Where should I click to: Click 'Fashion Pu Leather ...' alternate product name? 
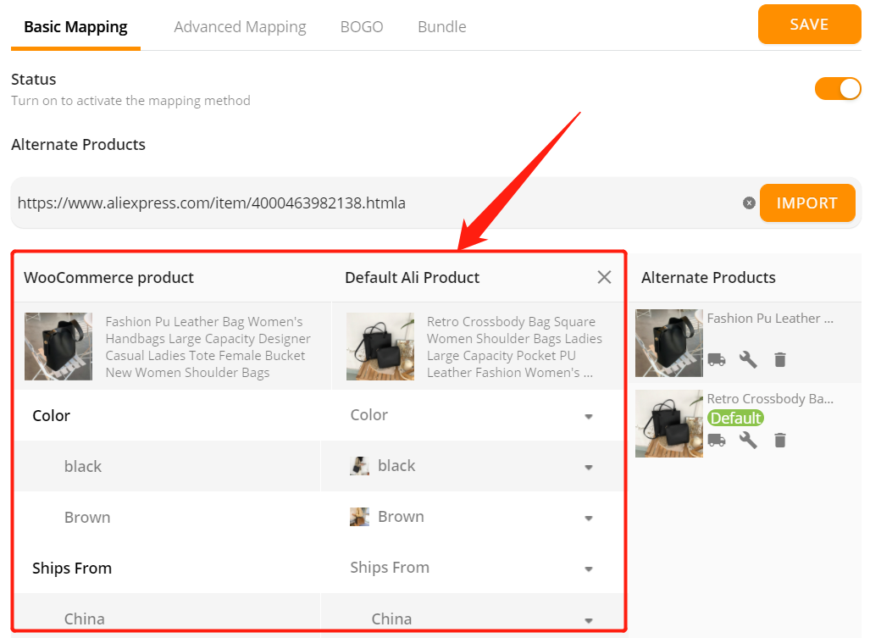coord(770,319)
